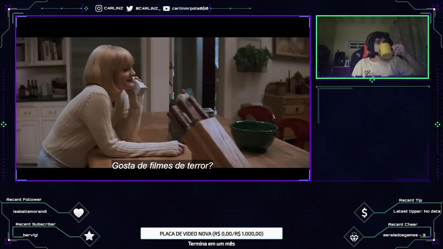Click the carlinmrpota060 YouTube channel name
The height and width of the screenshot is (249, 443).
190,8
